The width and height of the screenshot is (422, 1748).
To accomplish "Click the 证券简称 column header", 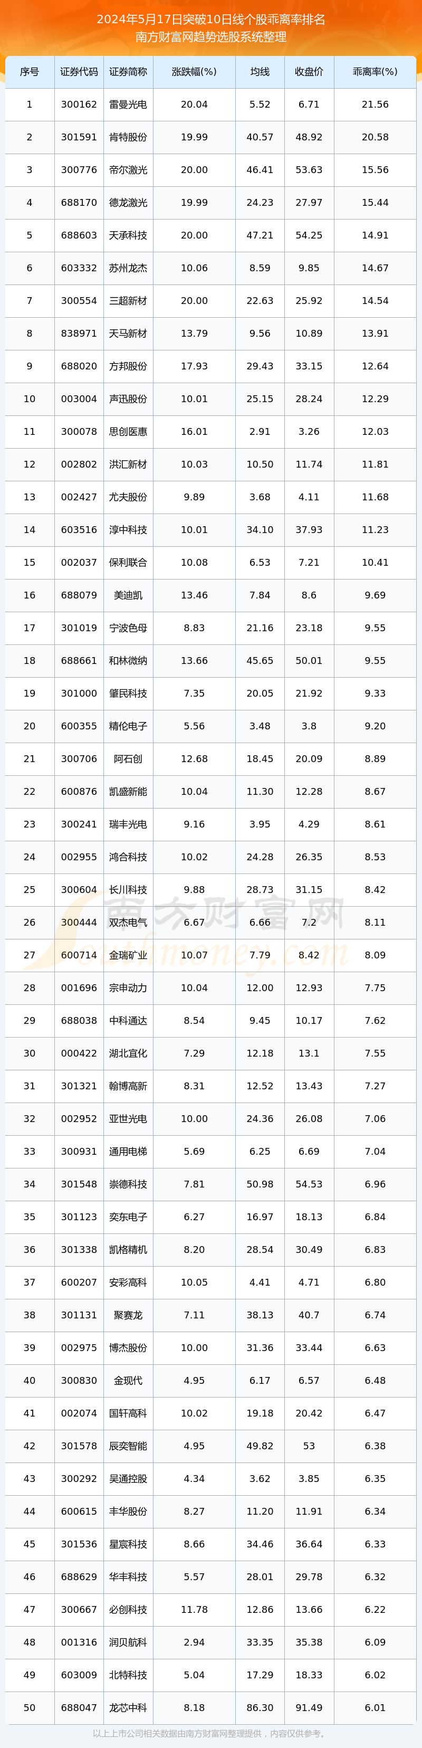I will pyautogui.click(x=128, y=72).
